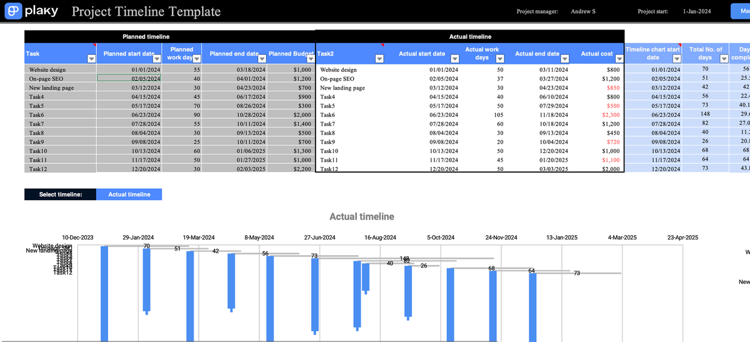Expand the Planned work days filter

[196, 59]
